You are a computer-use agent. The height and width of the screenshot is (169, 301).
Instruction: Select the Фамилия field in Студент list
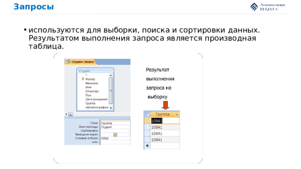coord(92,83)
